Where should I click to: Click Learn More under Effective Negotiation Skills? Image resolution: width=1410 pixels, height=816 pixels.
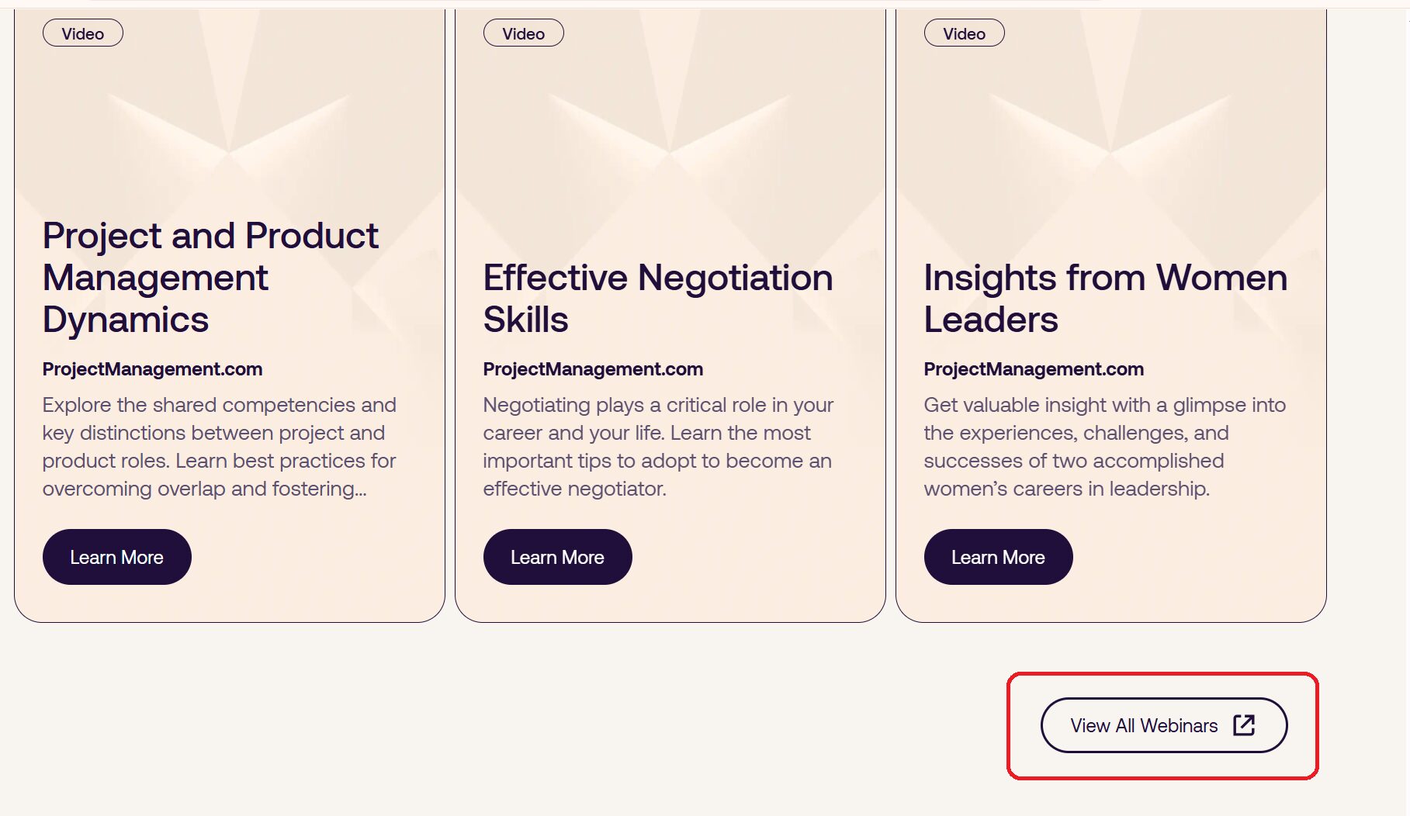click(557, 557)
